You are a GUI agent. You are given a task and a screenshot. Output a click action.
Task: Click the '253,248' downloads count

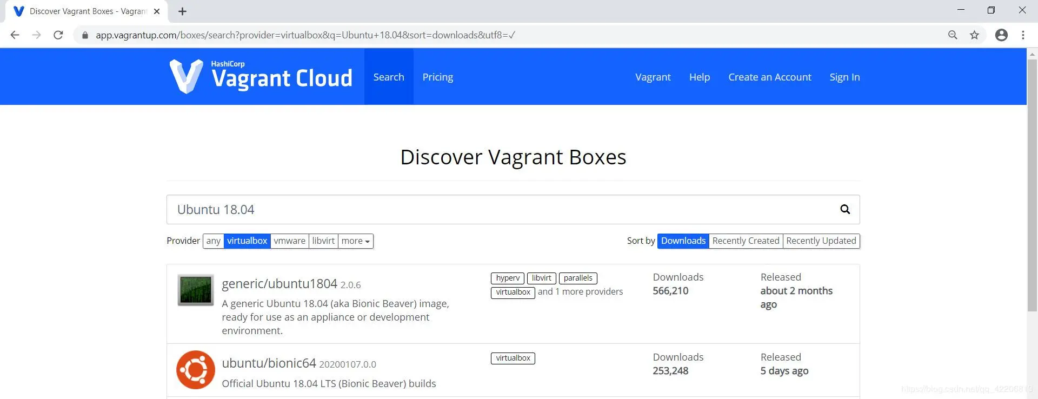pyautogui.click(x=670, y=371)
